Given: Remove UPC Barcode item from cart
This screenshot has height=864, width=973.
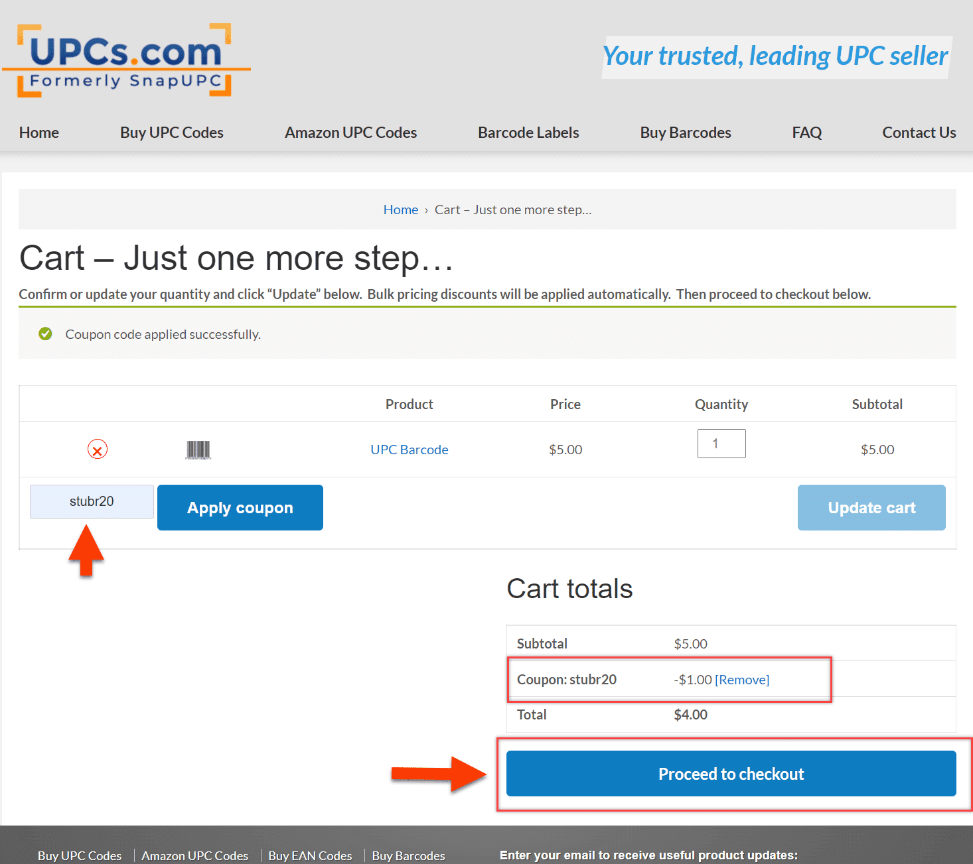Looking at the screenshot, I should click(98, 450).
